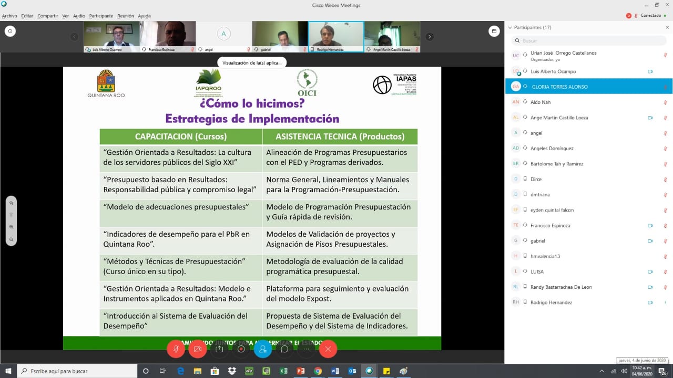Click camera icon beside Luis Alberto Ocampo
673x378 pixels.
point(650,71)
